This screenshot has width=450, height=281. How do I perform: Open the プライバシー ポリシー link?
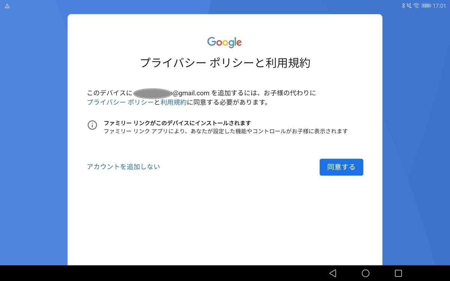point(120,102)
